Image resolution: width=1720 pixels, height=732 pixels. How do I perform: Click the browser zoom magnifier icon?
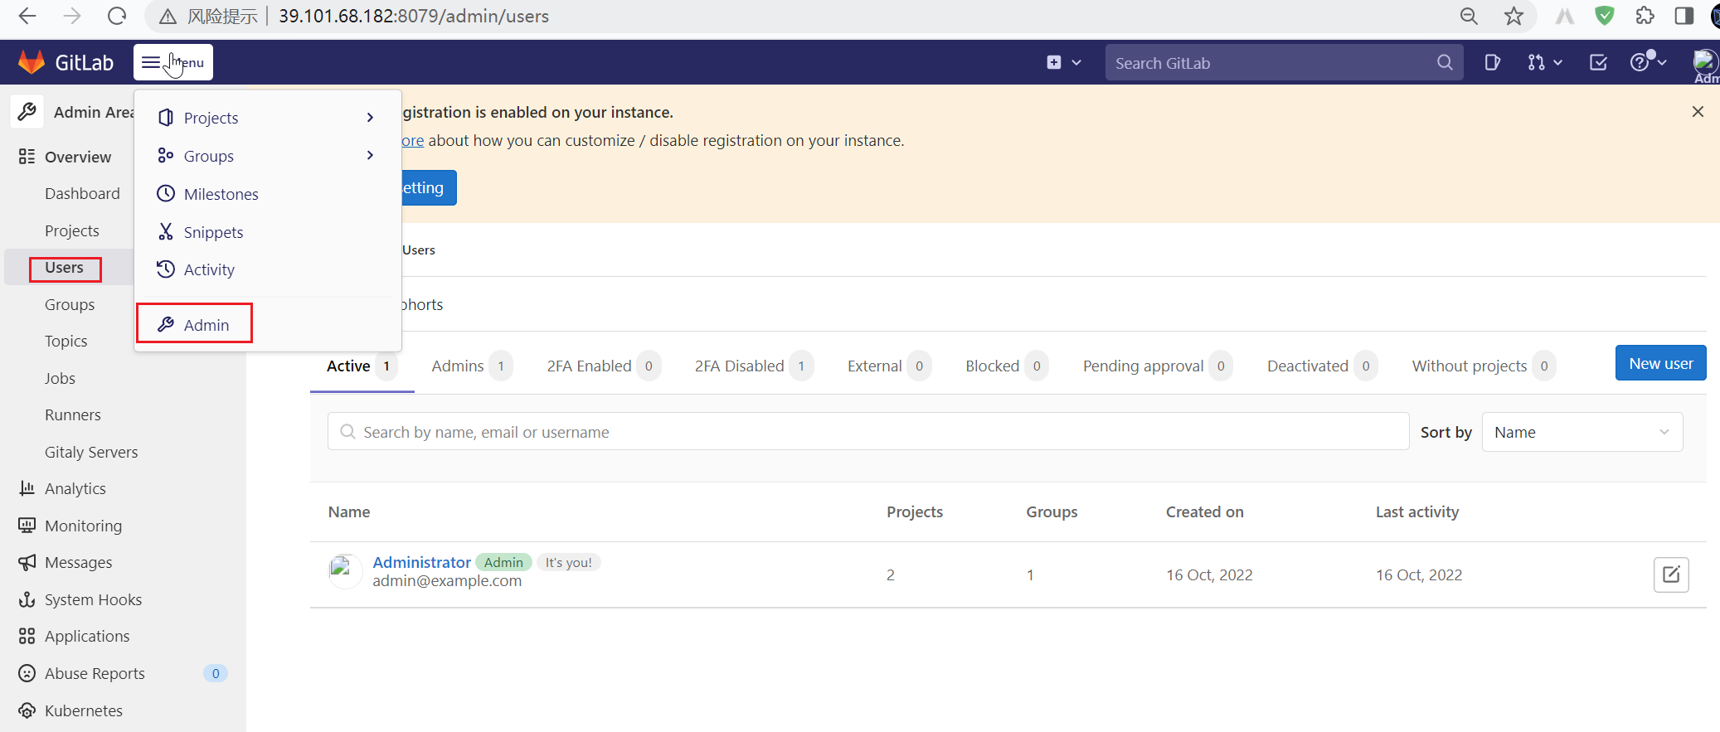click(1469, 16)
